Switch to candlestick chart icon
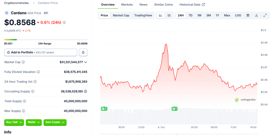The height and width of the screenshot is (135, 273). point(169,15)
